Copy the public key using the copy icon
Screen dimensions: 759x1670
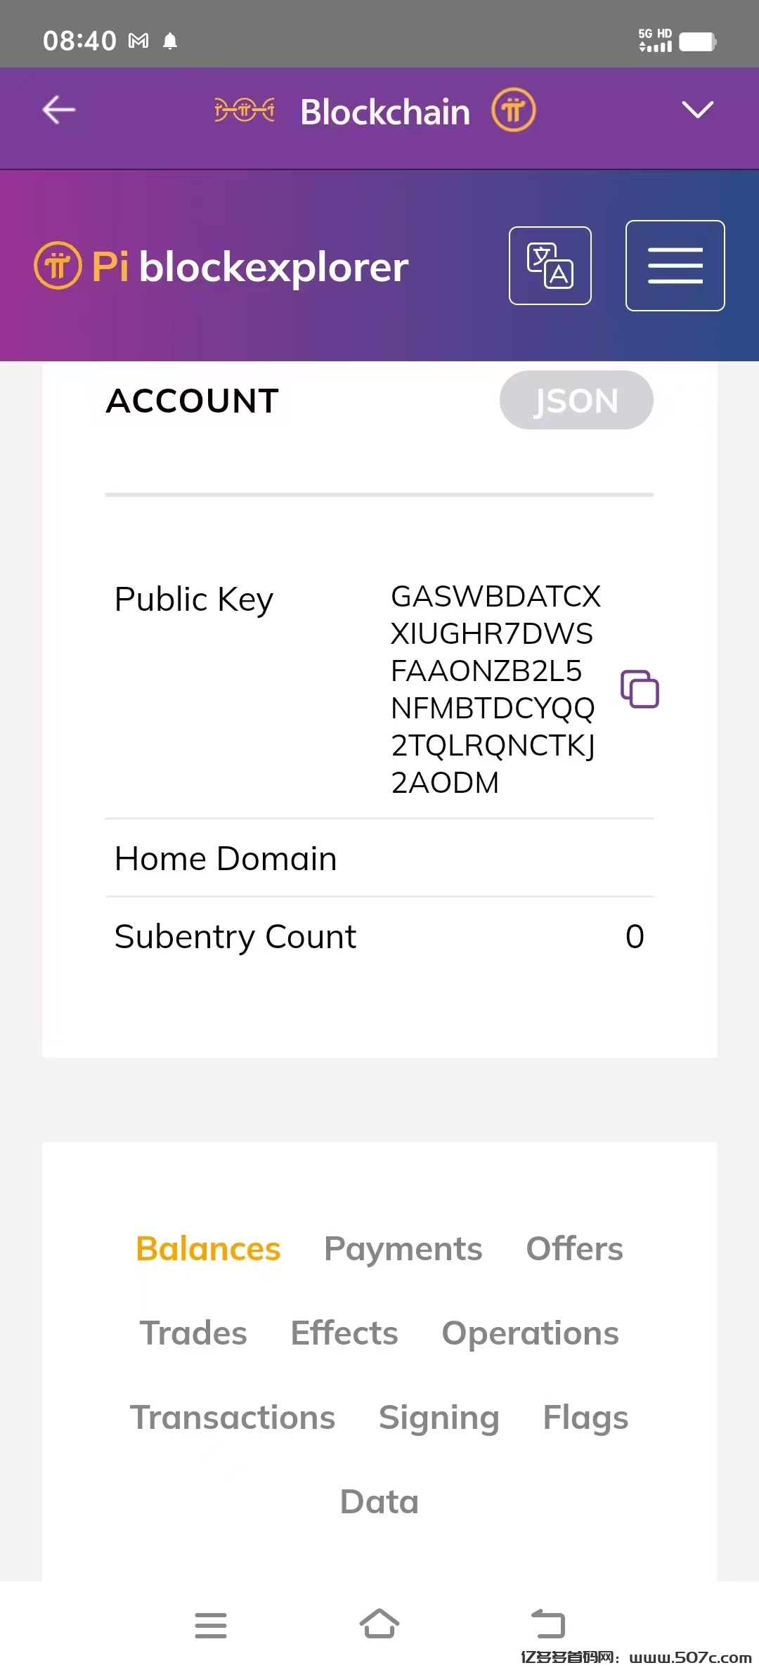pos(640,687)
